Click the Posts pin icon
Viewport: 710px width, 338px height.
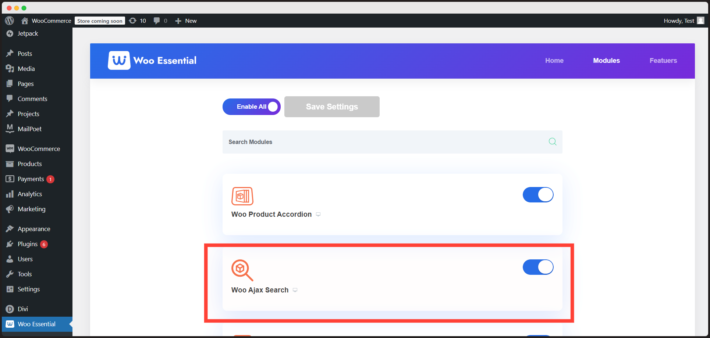coord(10,54)
